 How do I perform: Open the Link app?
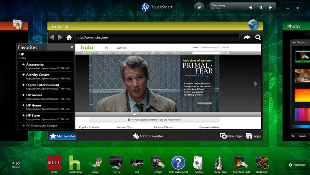(x=137, y=165)
